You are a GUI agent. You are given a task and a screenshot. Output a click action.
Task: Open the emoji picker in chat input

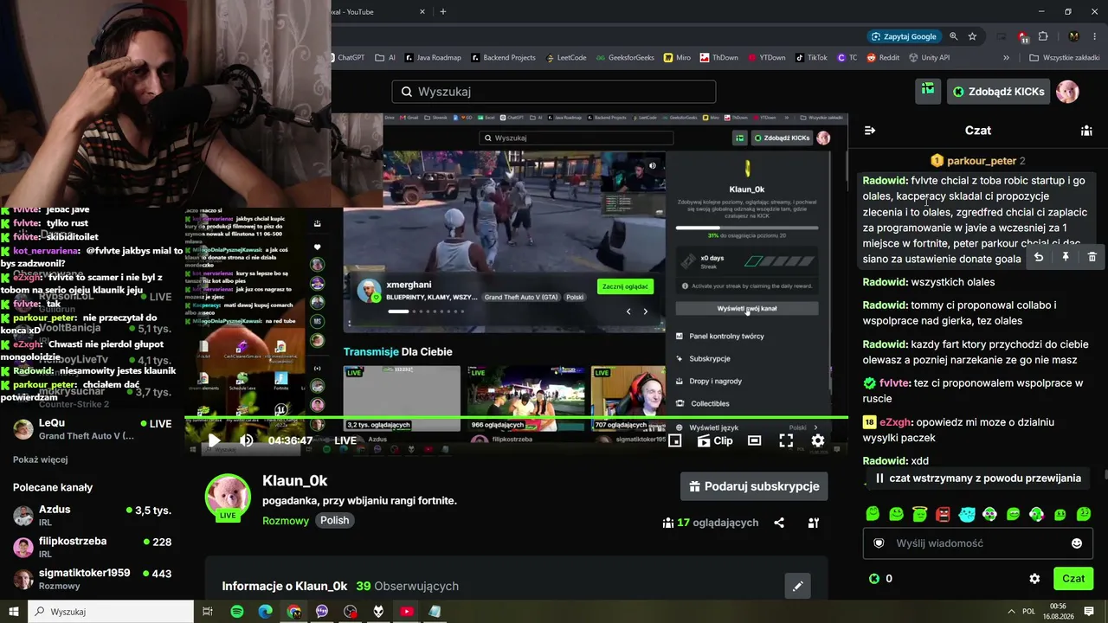point(1077,543)
